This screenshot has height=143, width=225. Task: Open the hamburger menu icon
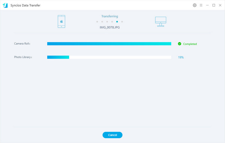coord(201,5)
